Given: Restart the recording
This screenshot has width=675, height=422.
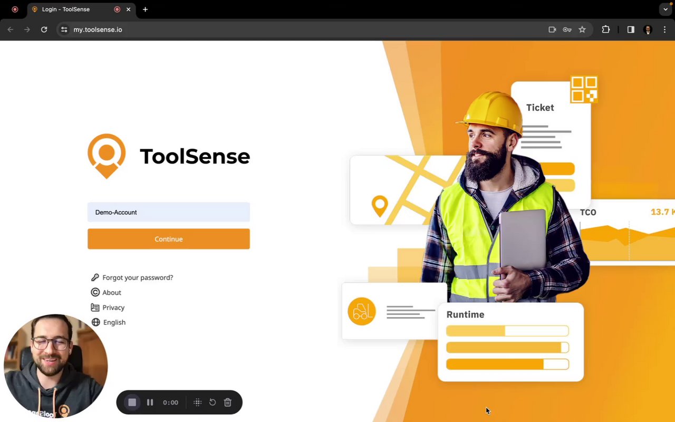Looking at the screenshot, I should pos(213,402).
